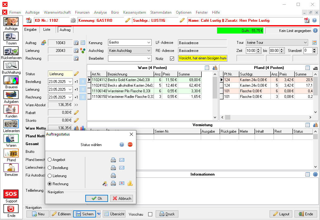
Task: Confirm dialog with Ok button
Action: pos(96,199)
